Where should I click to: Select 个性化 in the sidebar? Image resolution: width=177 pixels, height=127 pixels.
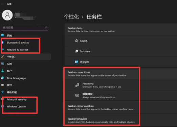[26, 57]
